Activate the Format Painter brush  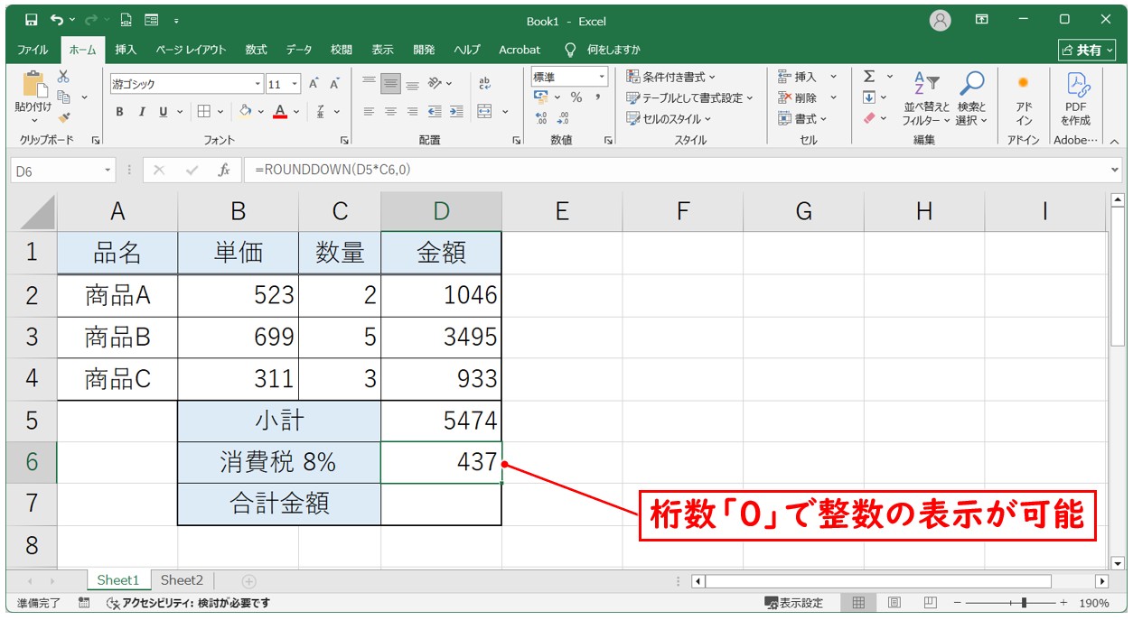pos(63,116)
